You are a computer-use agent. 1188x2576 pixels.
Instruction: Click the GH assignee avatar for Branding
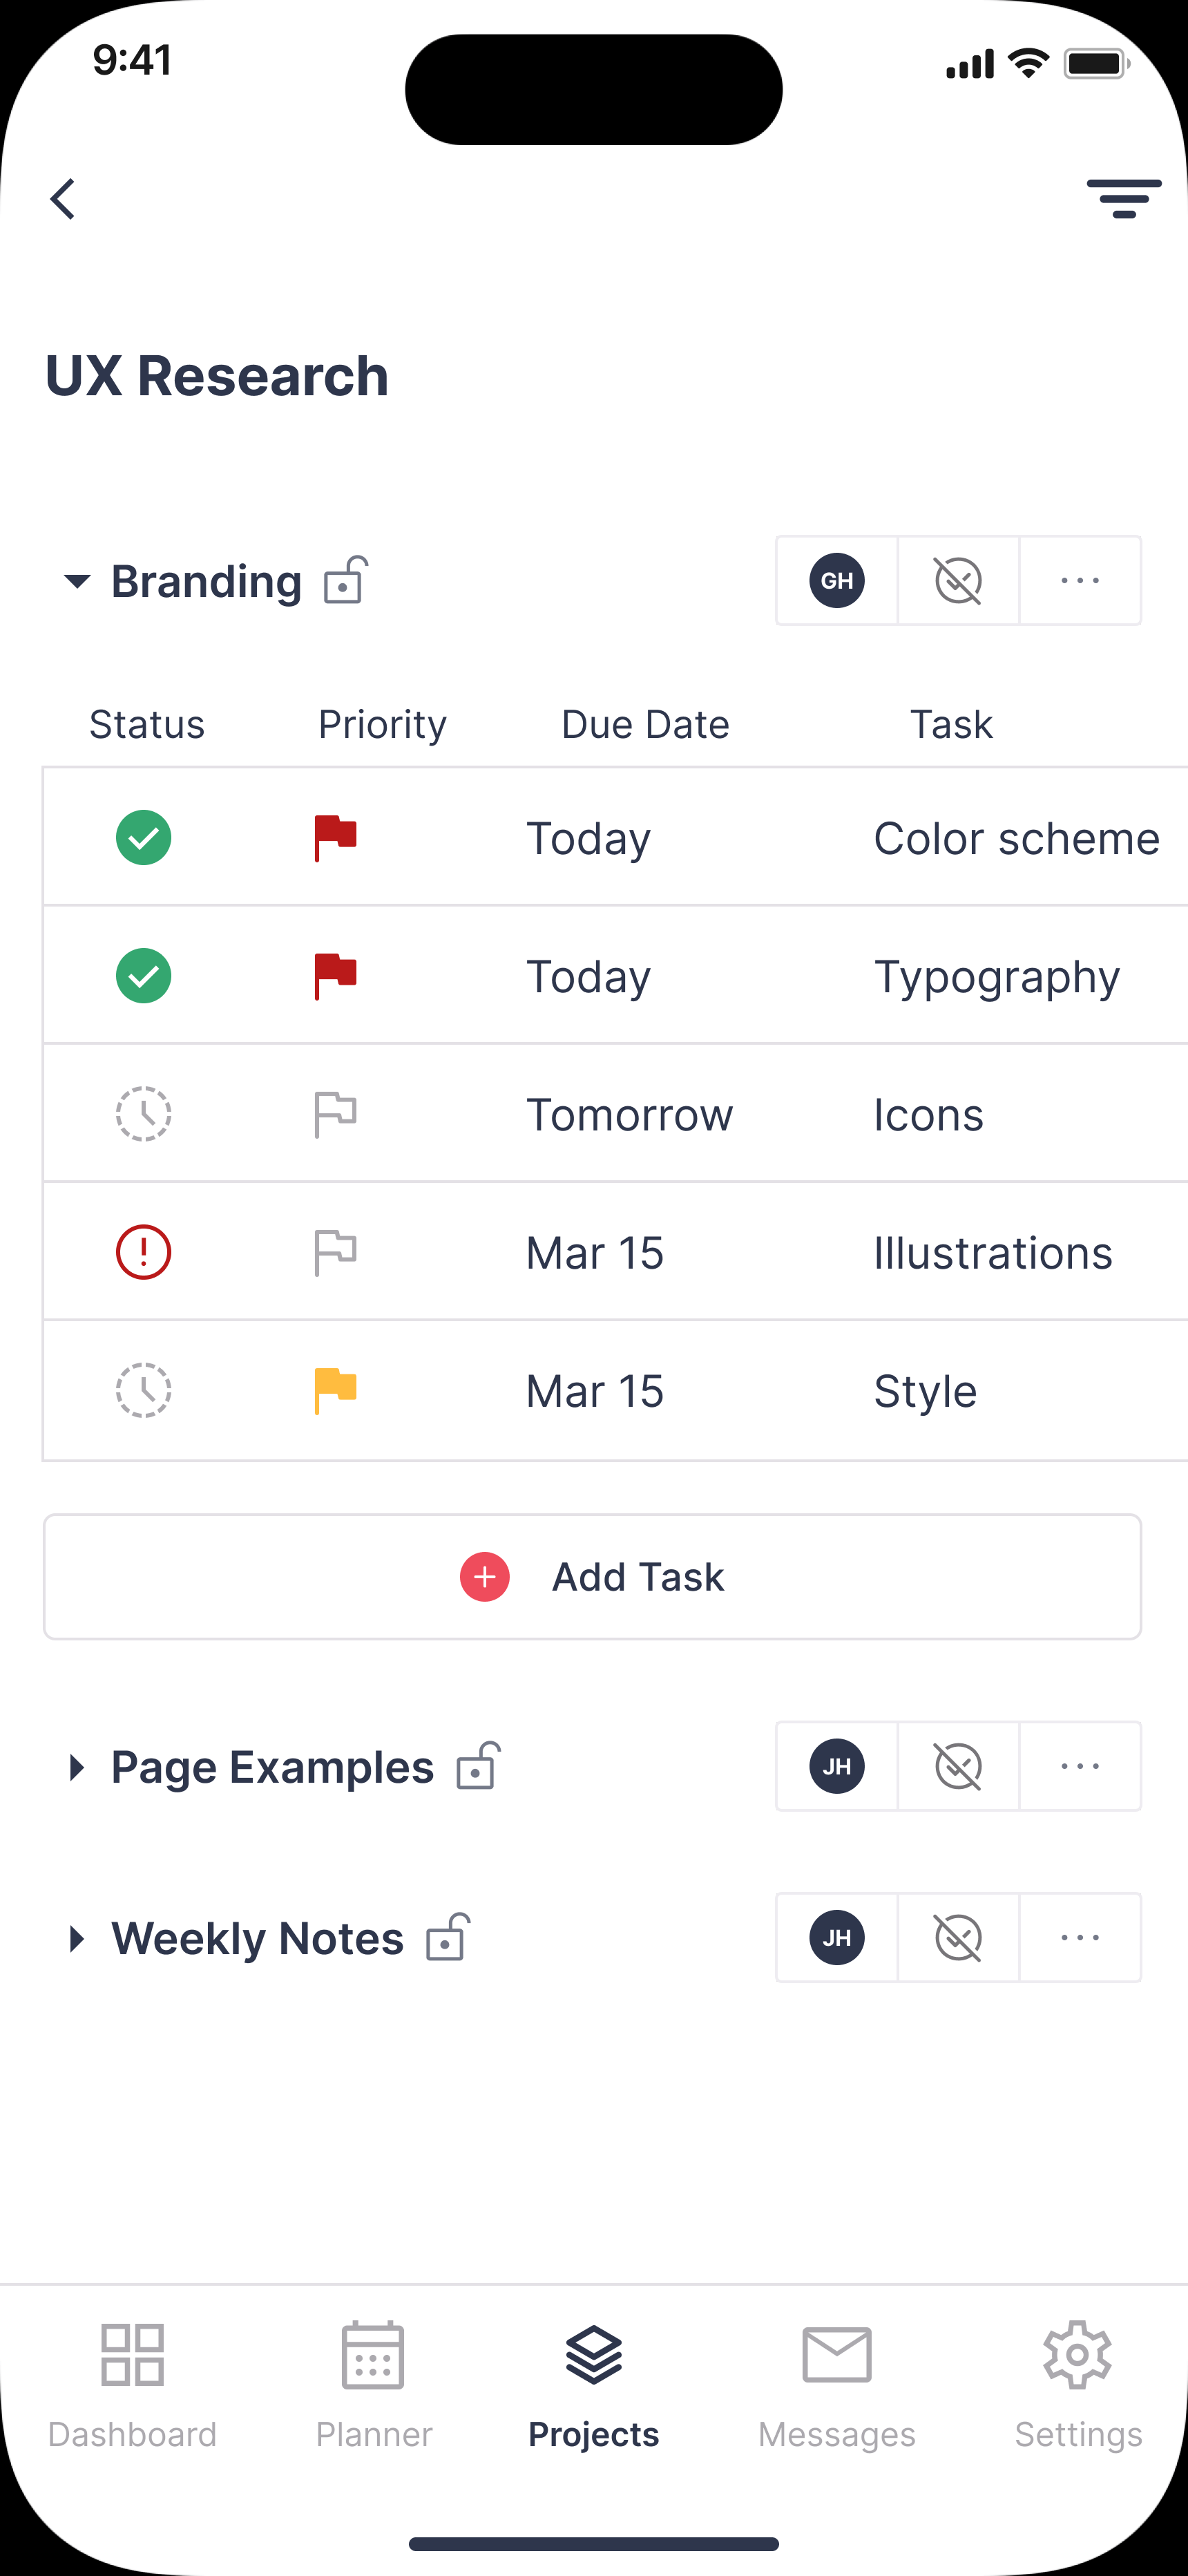pos(837,580)
